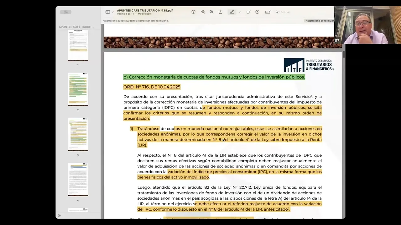Viewport: 401px width, 225px height.
Task: Rotate the current page
Action: (248, 12)
